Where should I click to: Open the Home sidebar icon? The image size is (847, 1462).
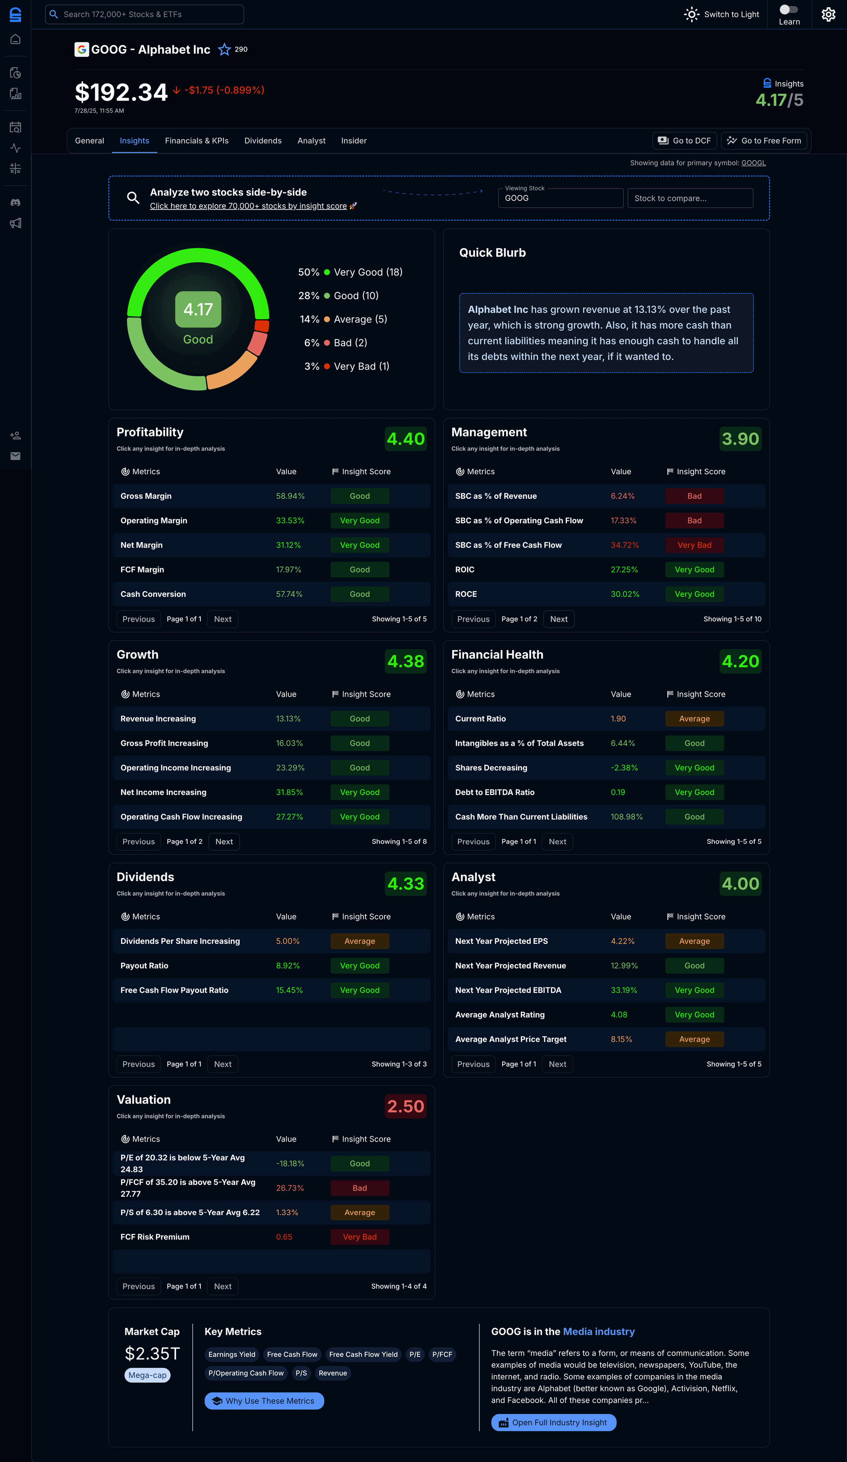16,39
